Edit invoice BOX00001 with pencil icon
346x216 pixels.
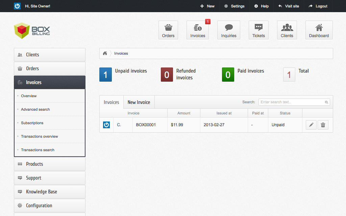click(311, 125)
